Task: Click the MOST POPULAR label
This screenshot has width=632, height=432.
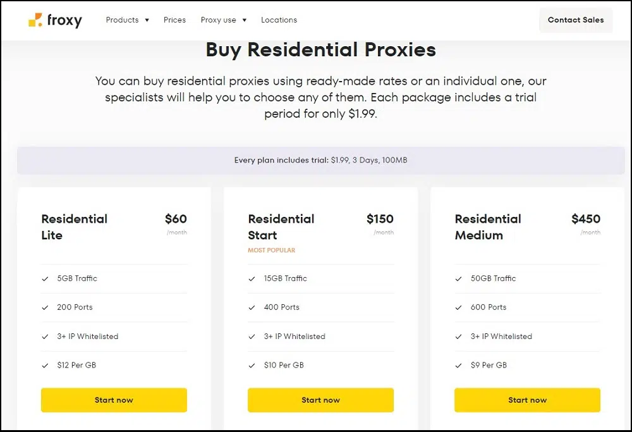Action: coord(271,250)
